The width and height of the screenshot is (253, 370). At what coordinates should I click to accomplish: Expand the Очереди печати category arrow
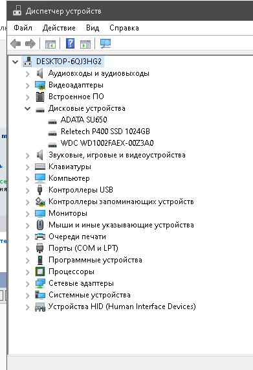pos(28,237)
